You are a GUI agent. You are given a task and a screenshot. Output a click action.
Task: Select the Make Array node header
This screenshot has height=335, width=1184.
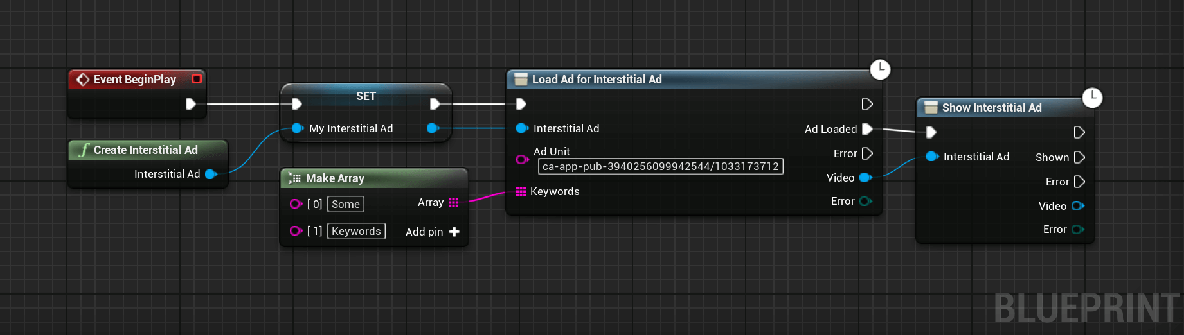[x=374, y=178]
